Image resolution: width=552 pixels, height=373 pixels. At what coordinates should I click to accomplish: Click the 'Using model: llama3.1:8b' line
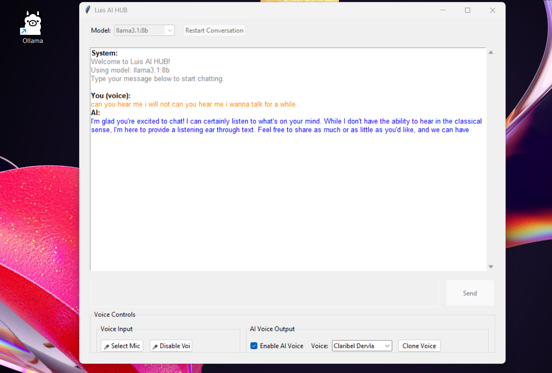tap(130, 70)
